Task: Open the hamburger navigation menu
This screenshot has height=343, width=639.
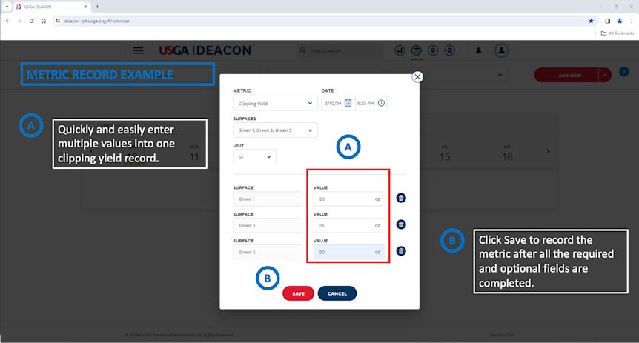Action: point(138,50)
